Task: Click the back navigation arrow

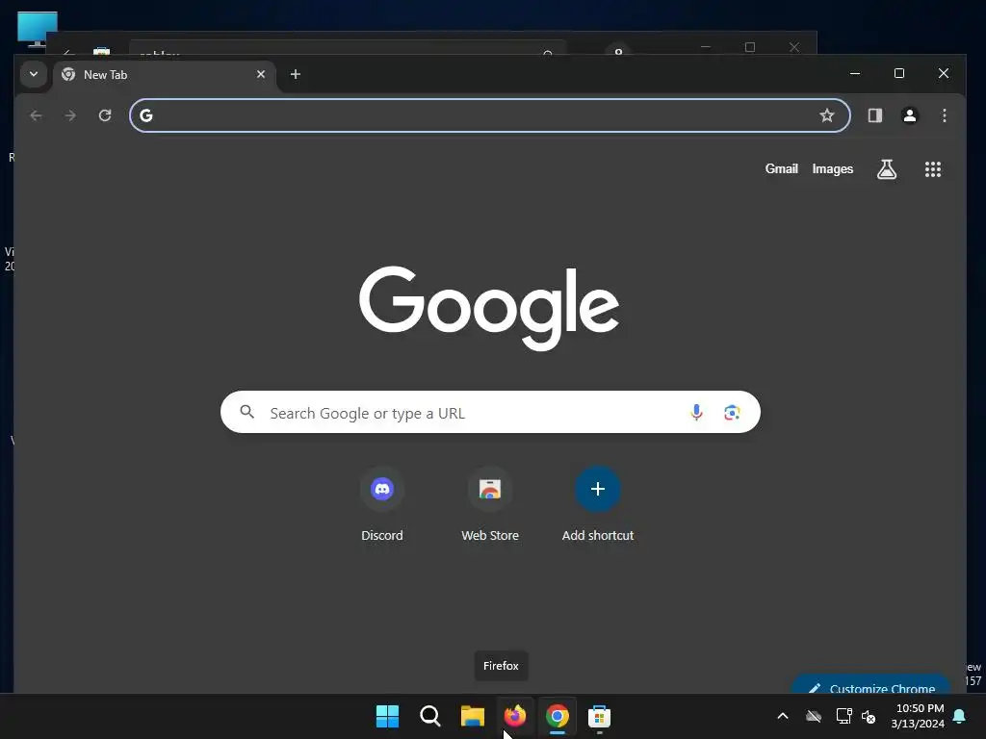Action: point(36,115)
